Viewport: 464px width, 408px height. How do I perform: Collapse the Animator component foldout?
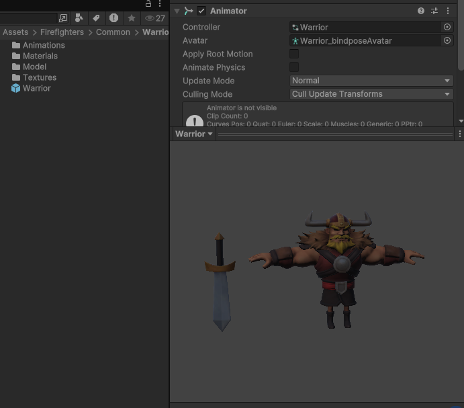[x=177, y=11]
